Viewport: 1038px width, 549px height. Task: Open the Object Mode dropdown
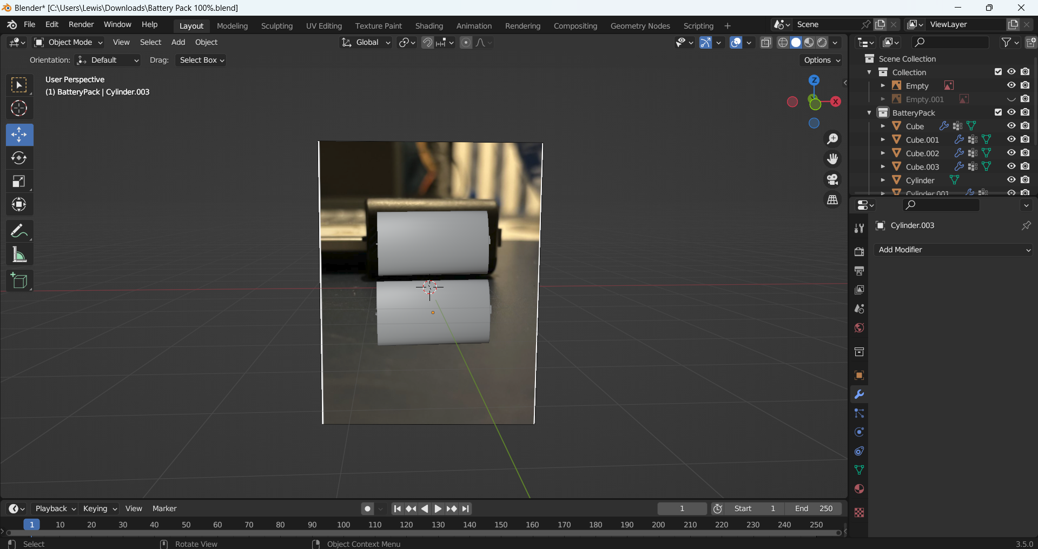(x=68, y=42)
